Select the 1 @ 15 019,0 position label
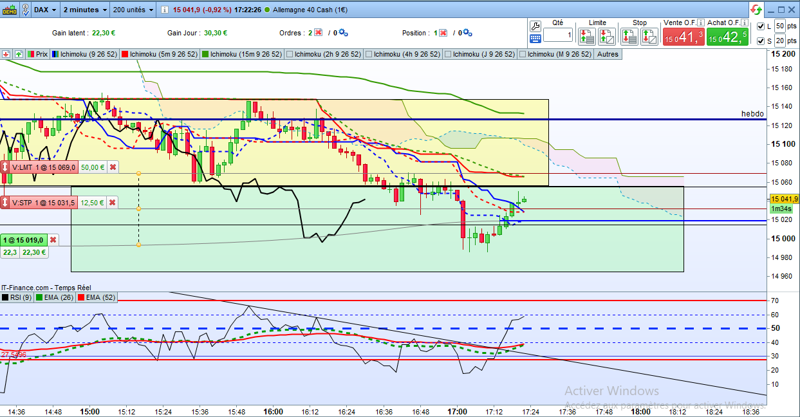This screenshot has width=800, height=417. click(x=24, y=240)
